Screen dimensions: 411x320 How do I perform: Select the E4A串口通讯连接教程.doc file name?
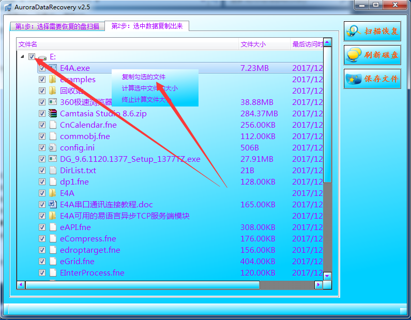tap(106, 204)
